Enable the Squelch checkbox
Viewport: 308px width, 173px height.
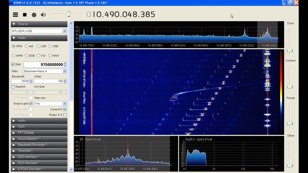13,86
